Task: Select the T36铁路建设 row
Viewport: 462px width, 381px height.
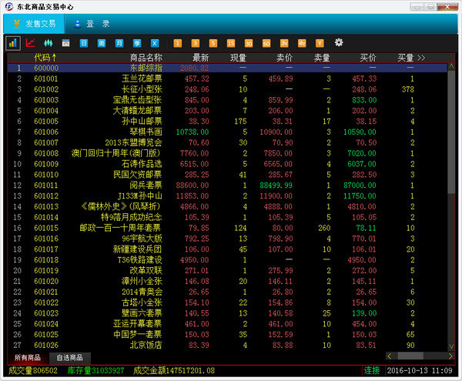Action: point(227,259)
